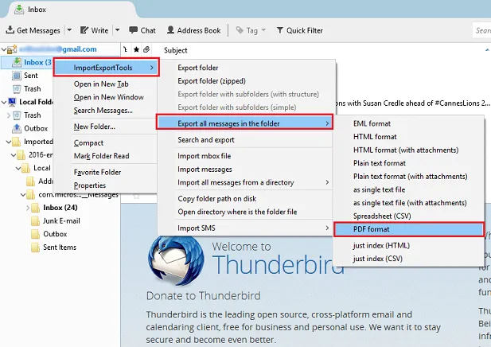Image resolution: width=491 pixels, height=347 pixels.
Task: Select EML format export
Action: coord(372,123)
